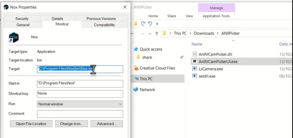Viewport: 293px width, 138px height.
Task: Switch to the Compatibility tab
Action: coord(104,25)
